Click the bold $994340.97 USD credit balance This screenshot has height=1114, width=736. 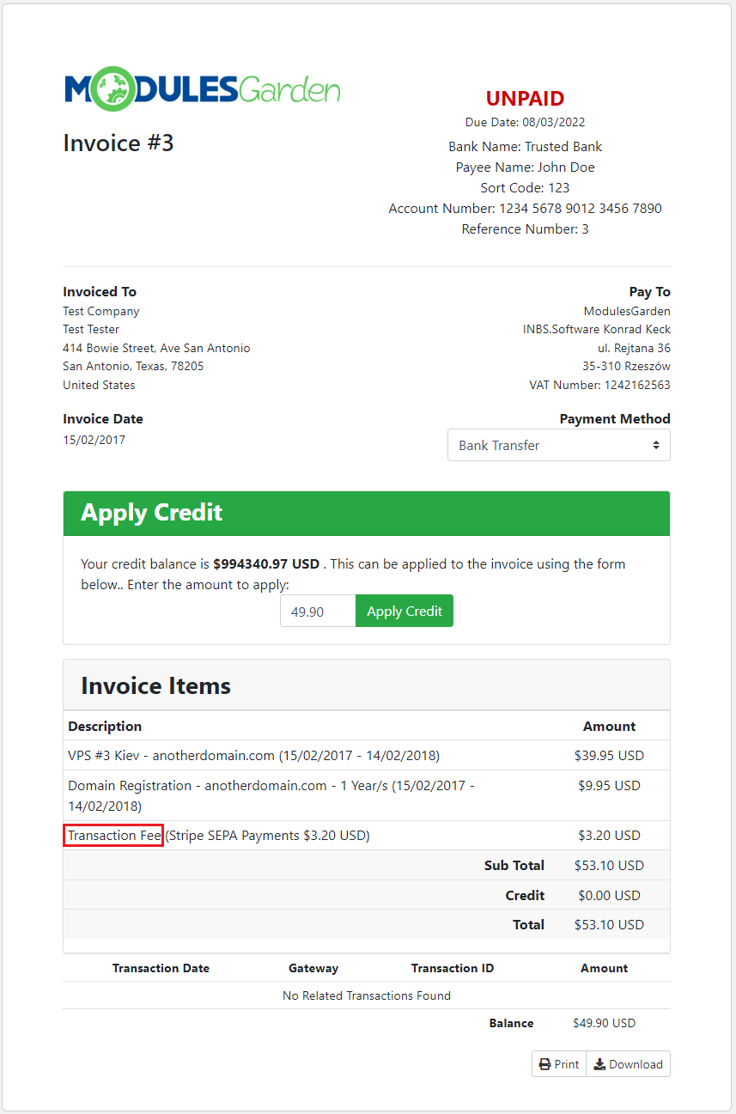pos(266,564)
